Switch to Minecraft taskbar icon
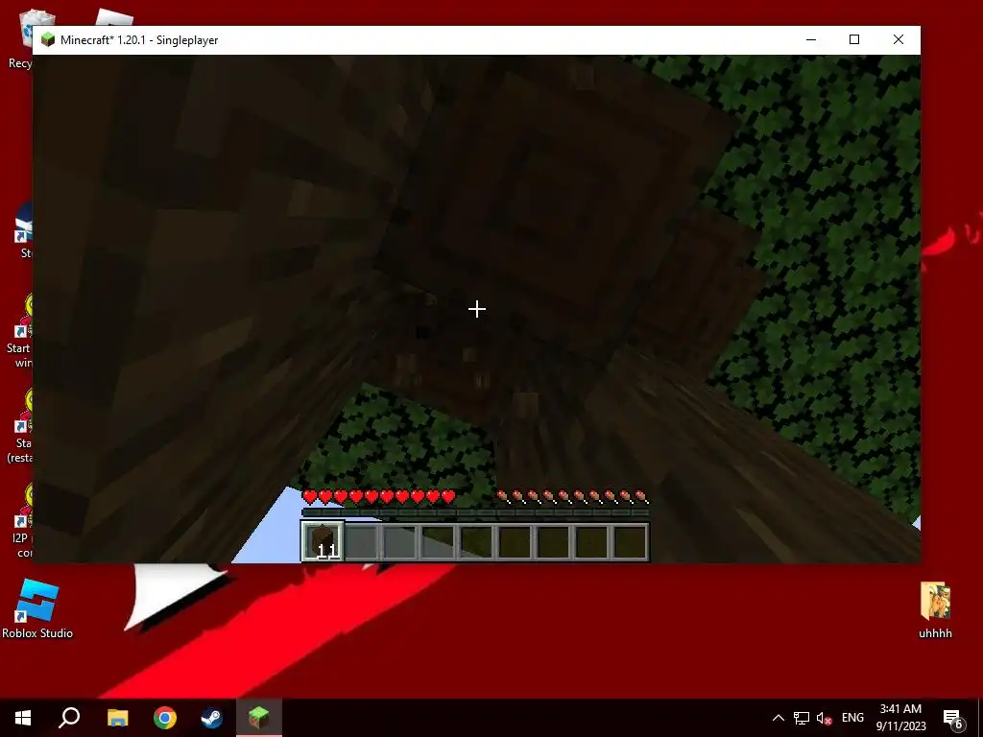 pyautogui.click(x=259, y=718)
